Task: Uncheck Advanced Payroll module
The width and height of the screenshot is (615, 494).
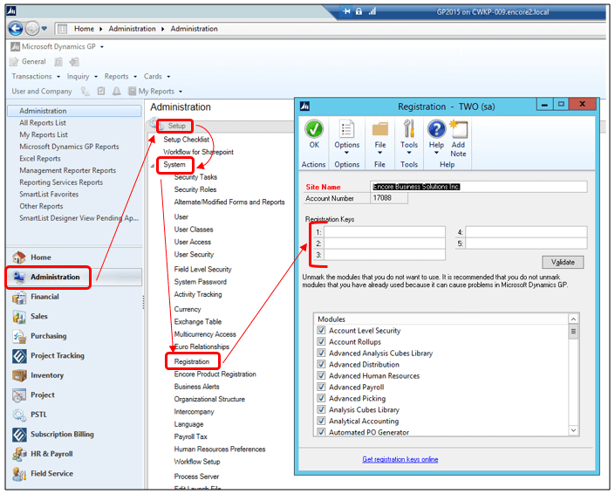Action: (x=321, y=387)
